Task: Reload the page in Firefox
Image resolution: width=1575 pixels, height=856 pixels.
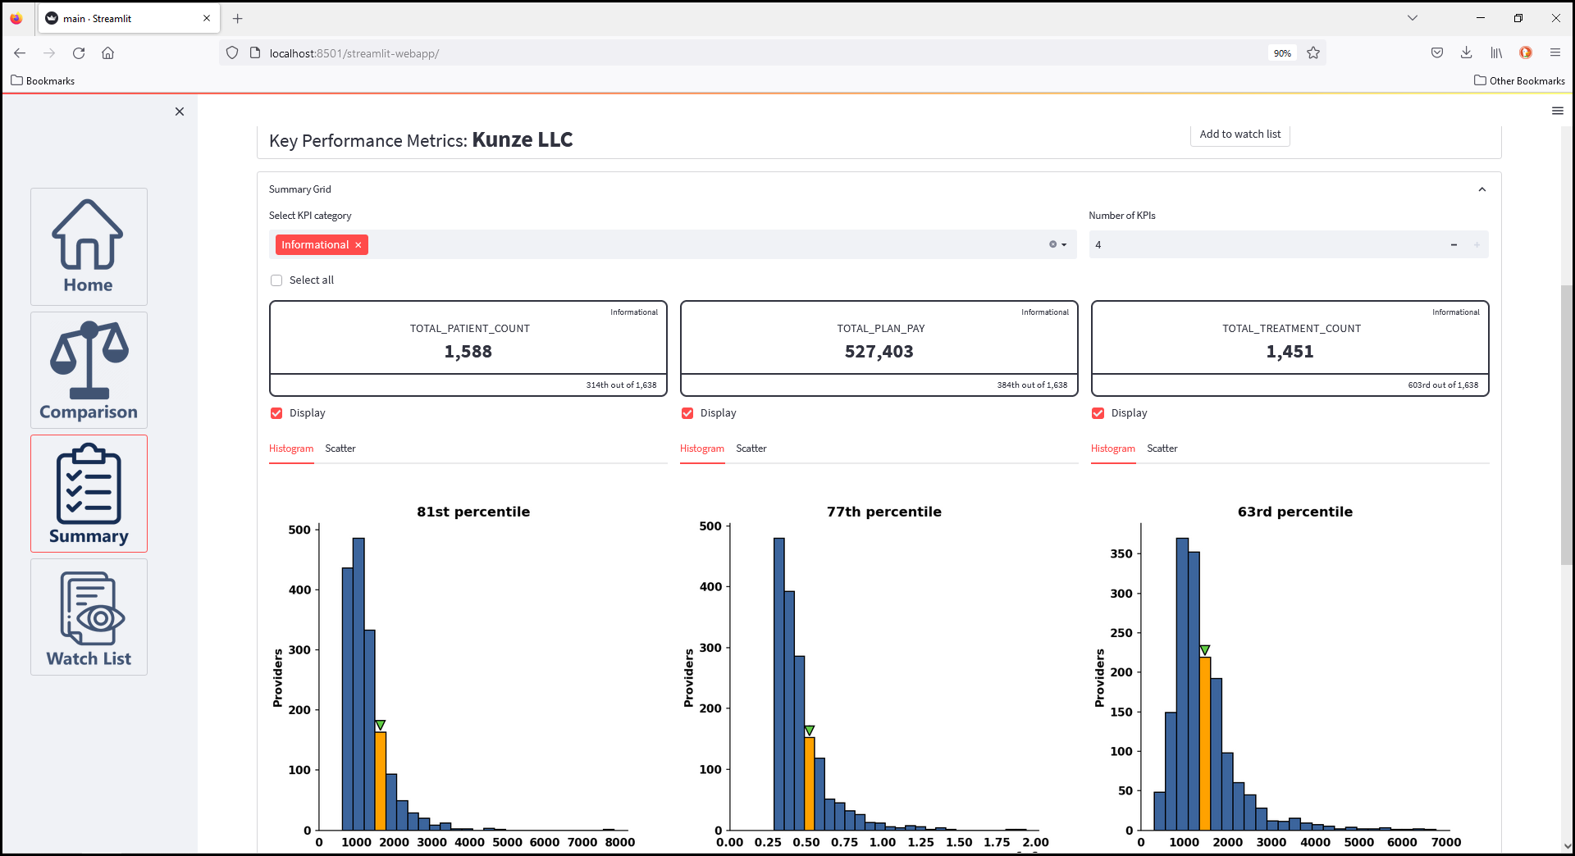Action: [79, 53]
